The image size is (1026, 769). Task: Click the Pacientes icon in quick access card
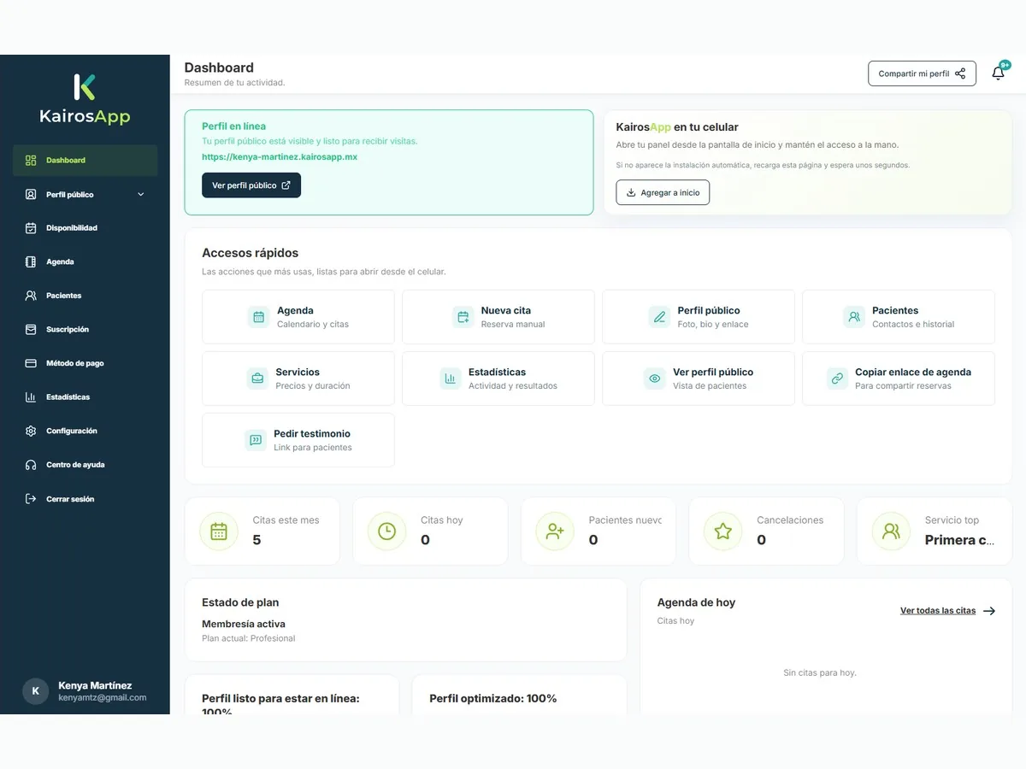pyautogui.click(x=853, y=317)
